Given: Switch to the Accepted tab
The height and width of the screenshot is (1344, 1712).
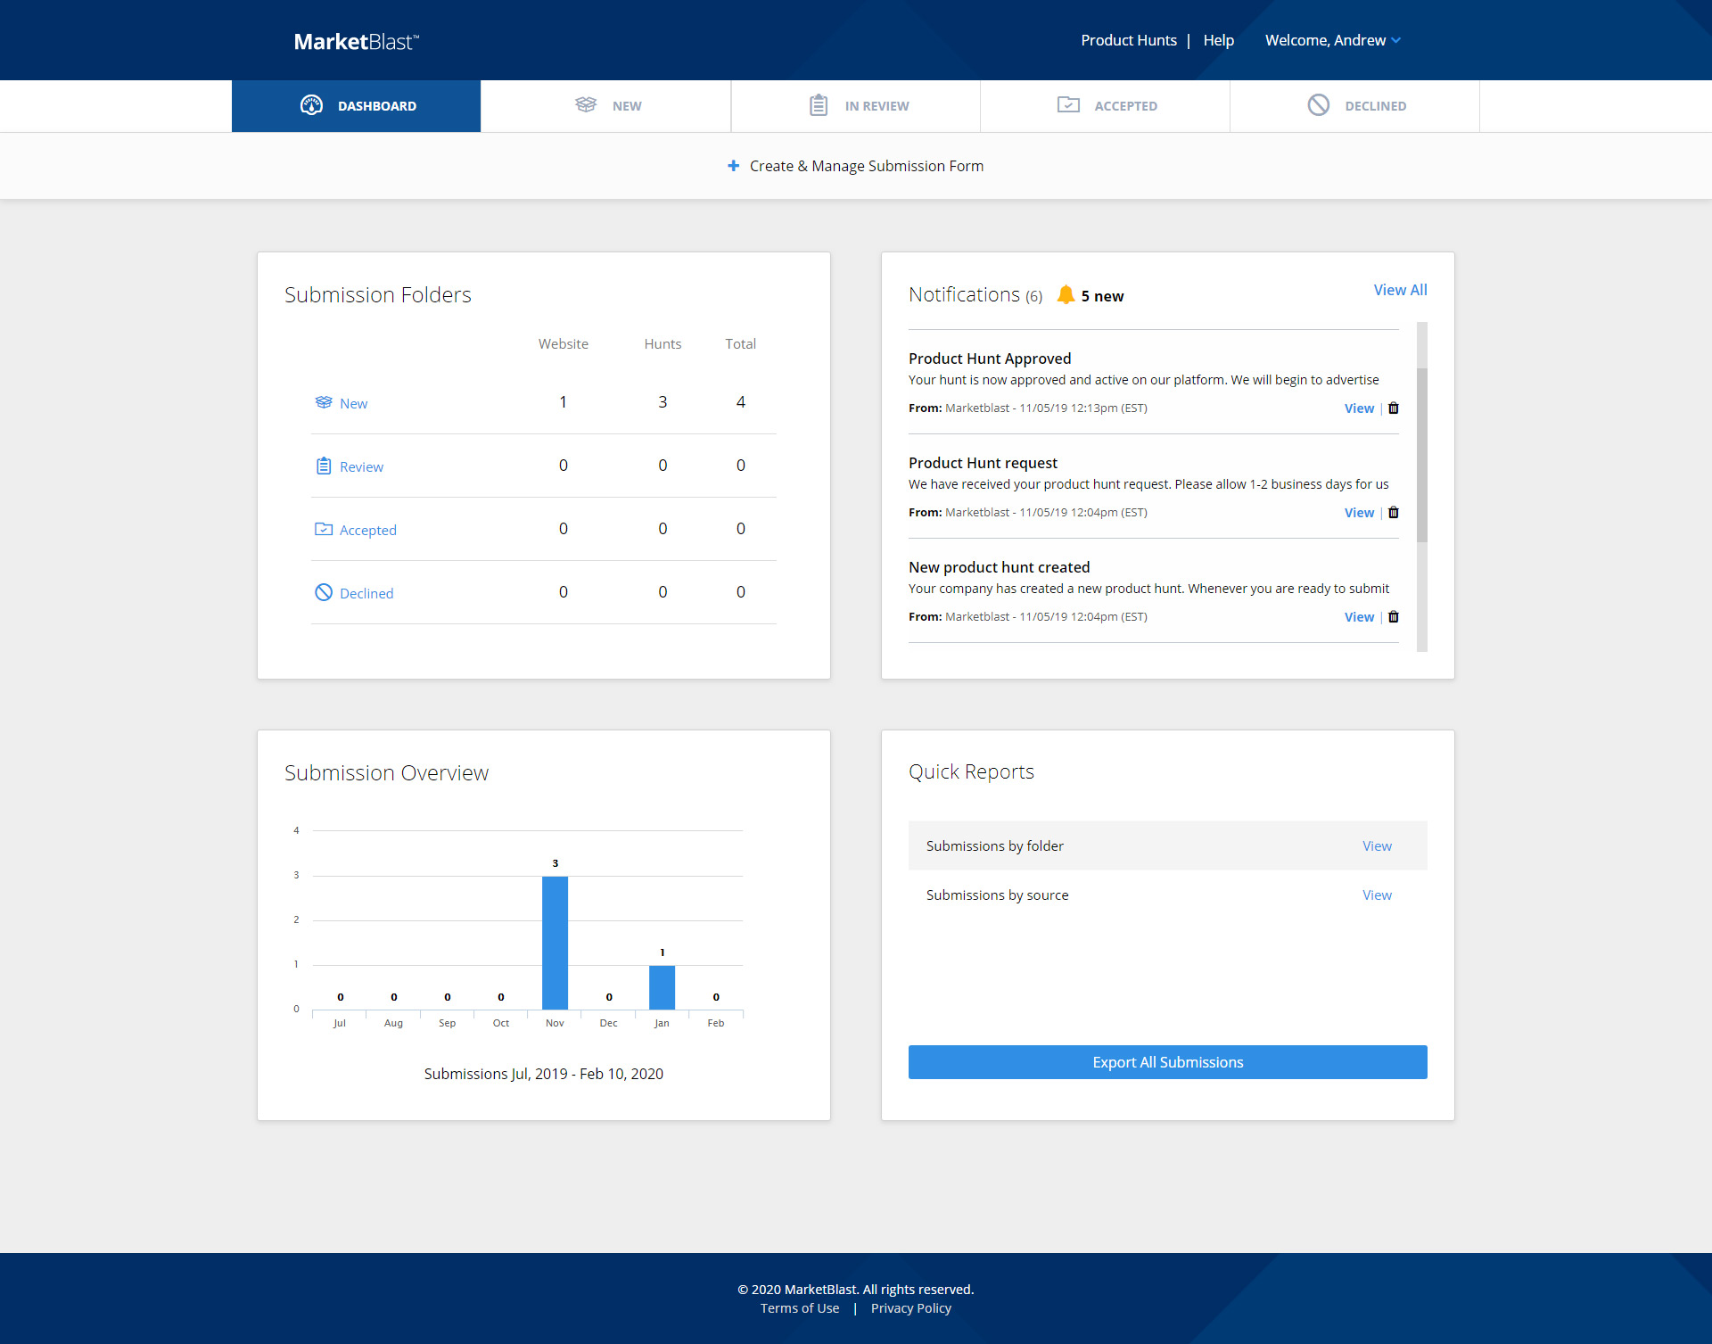Looking at the screenshot, I should tap(1106, 106).
